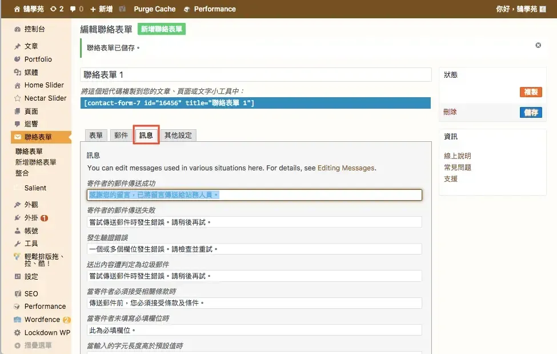Open the 其他設定 tab

coord(178,135)
